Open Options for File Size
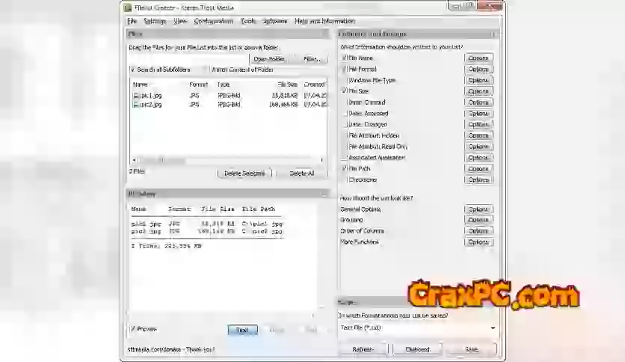Viewport: 625px width, 362px height. tap(478, 91)
